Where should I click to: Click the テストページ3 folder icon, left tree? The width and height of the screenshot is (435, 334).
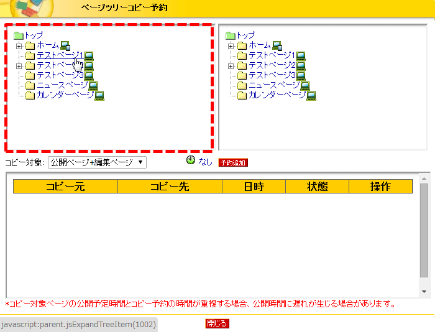pyautogui.click(x=30, y=76)
